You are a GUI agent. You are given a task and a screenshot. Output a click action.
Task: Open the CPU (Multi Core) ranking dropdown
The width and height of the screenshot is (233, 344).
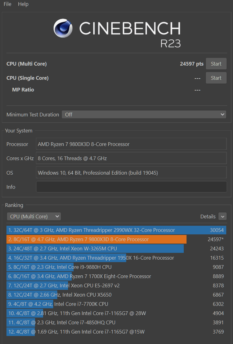[x=34, y=217]
